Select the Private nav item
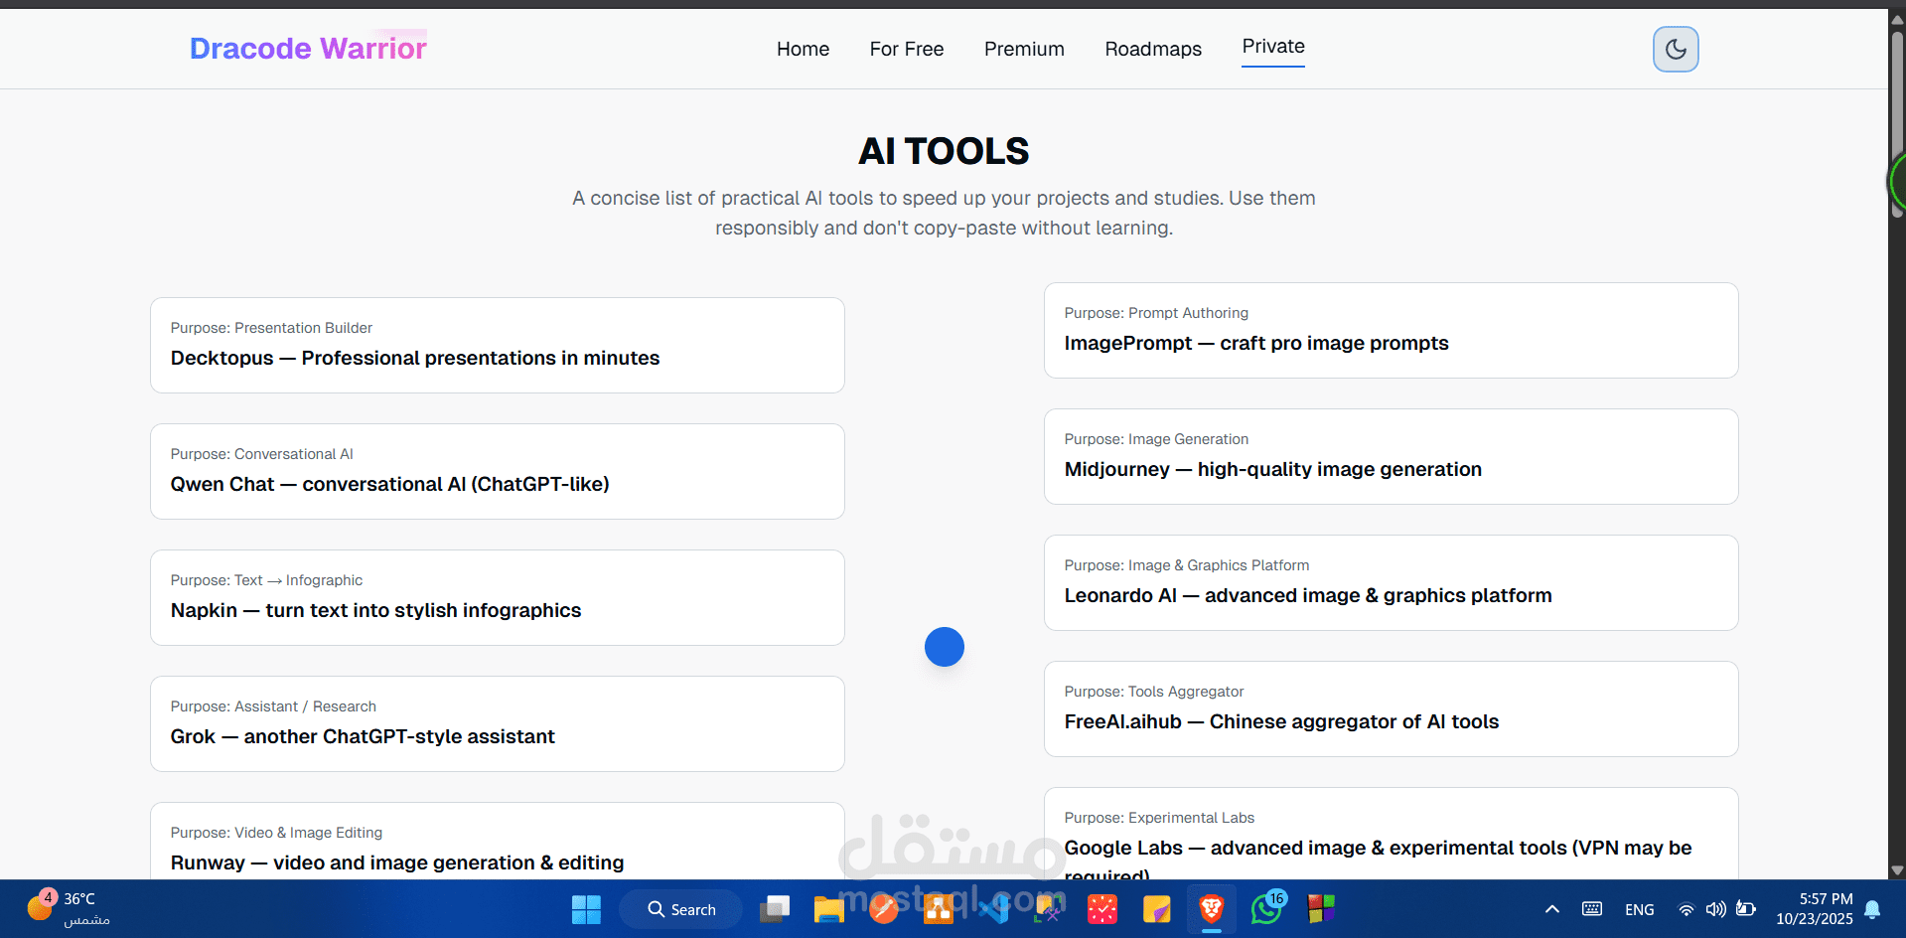Screen dimensions: 1906x938 (1273, 47)
